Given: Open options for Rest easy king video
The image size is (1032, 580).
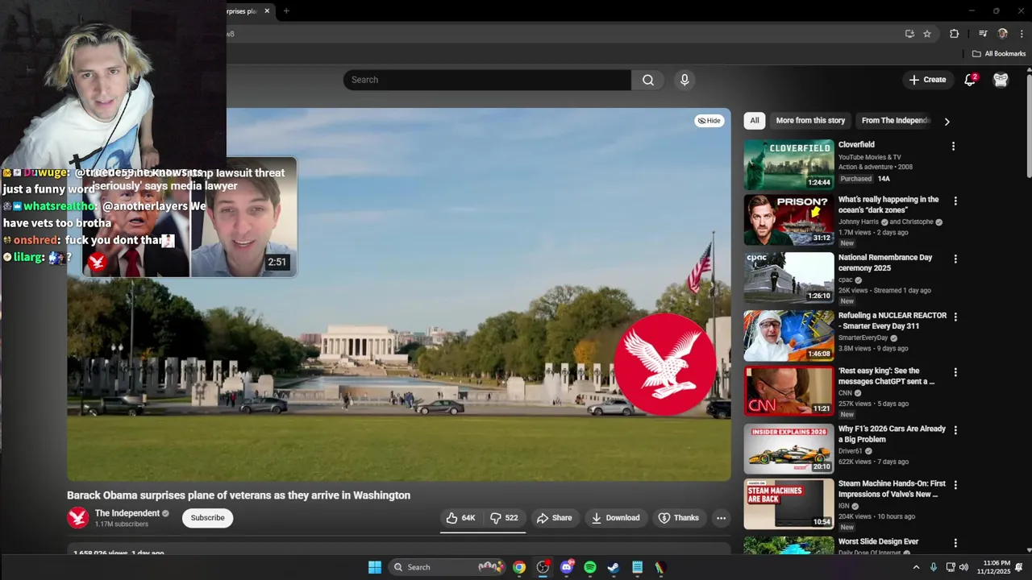Looking at the screenshot, I should (x=955, y=373).
